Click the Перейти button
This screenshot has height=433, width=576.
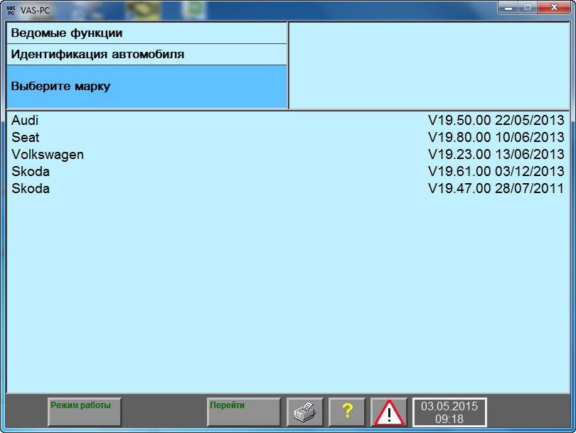(244, 412)
